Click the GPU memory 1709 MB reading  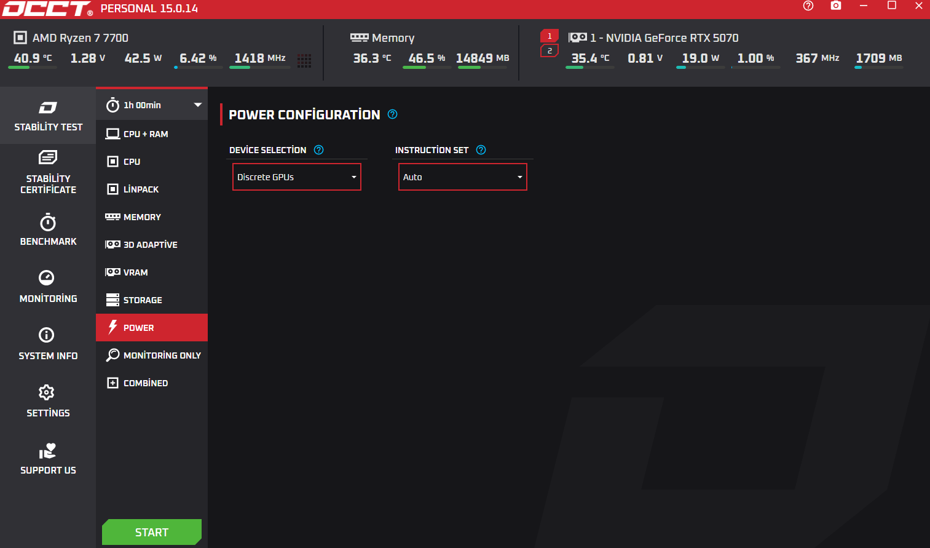click(x=879, y=58)
